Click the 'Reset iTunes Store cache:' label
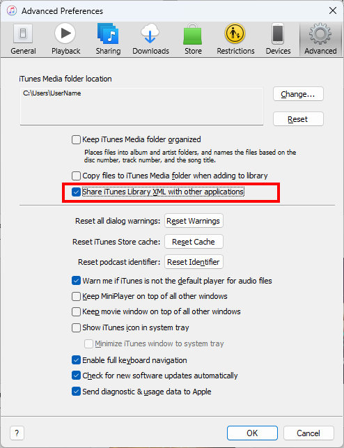The image size is (344, 448). (x=116, y=242)
